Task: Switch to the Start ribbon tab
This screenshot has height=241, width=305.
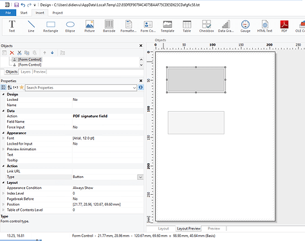Action: click(24, 13)
